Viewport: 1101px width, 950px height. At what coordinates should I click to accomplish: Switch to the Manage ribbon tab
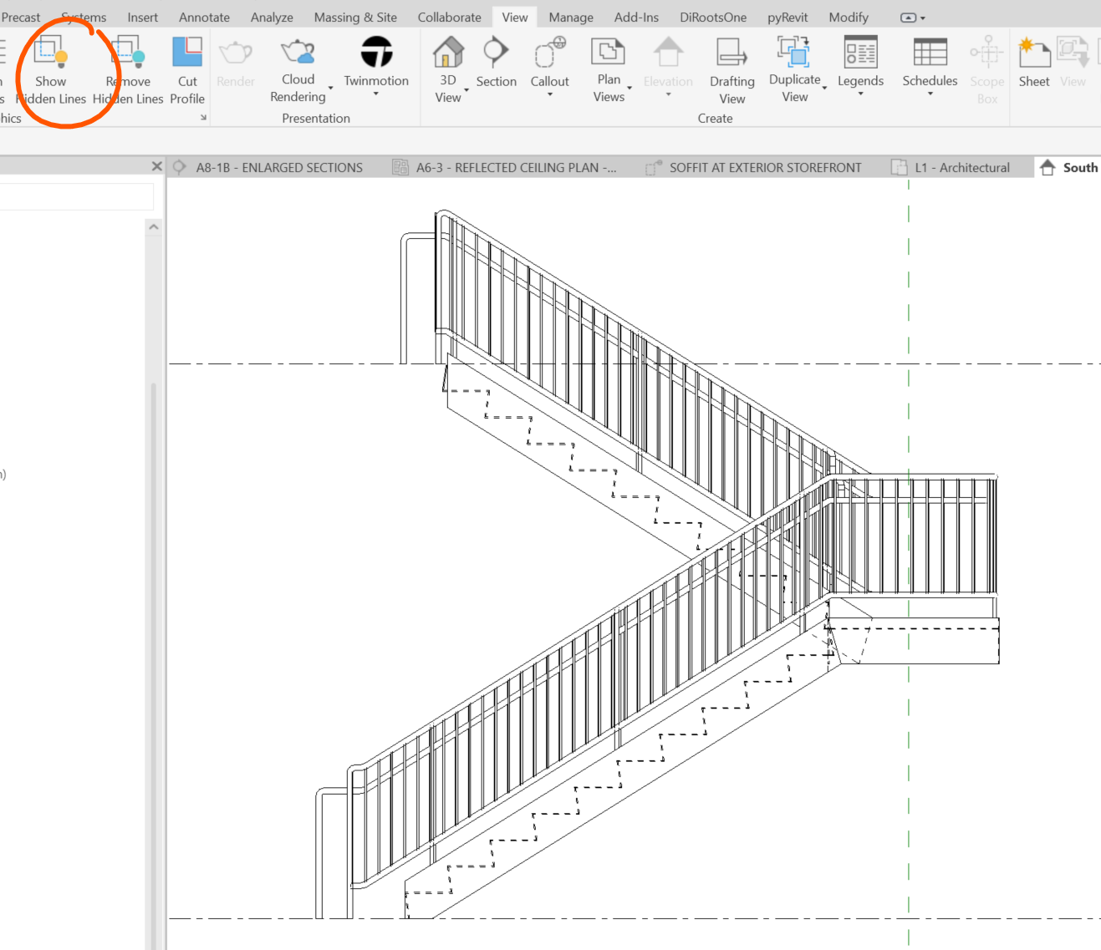coord(570,17)
